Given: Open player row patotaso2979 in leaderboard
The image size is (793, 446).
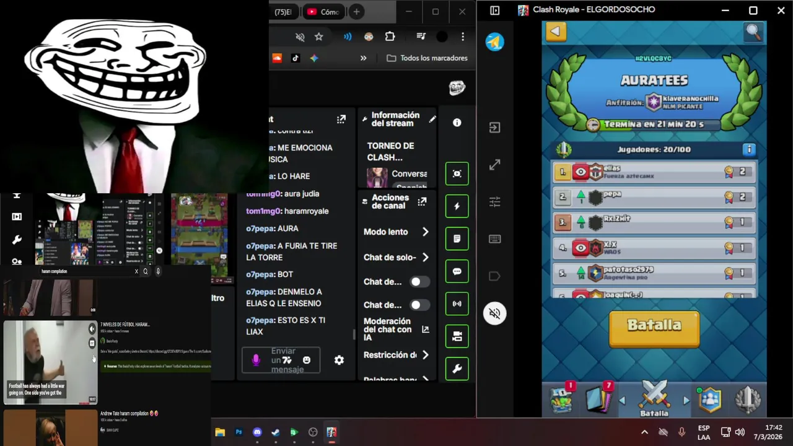Looking at the screenshot, I should click(654, 273).
